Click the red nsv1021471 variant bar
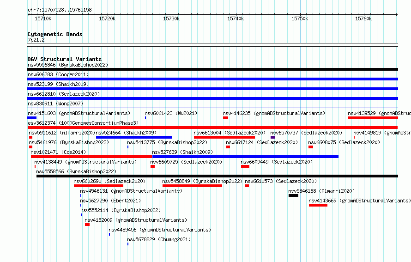The width and height of the screenshot is (411, 262). 91,157
